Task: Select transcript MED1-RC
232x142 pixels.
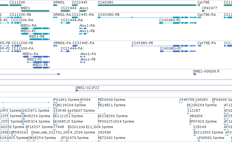Action: click(x=35, y=34)
